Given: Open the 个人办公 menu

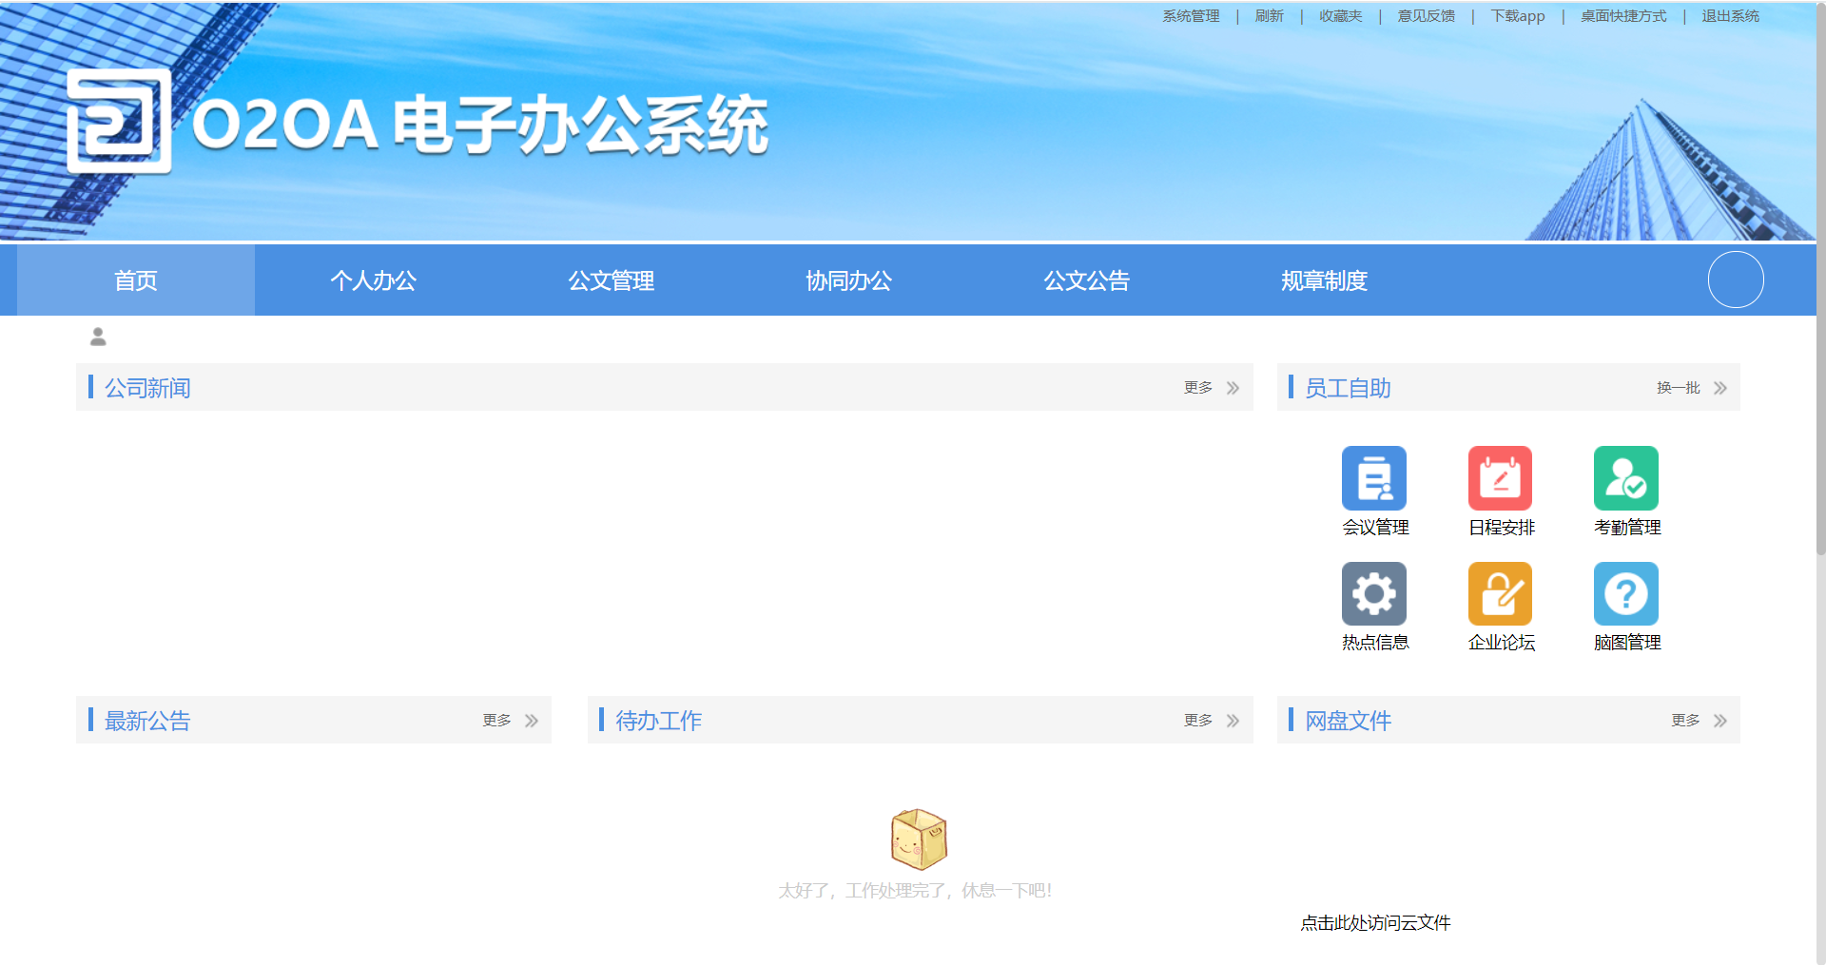Looking at the screenshot, I should pyautogui.click(x=374, y=280).
